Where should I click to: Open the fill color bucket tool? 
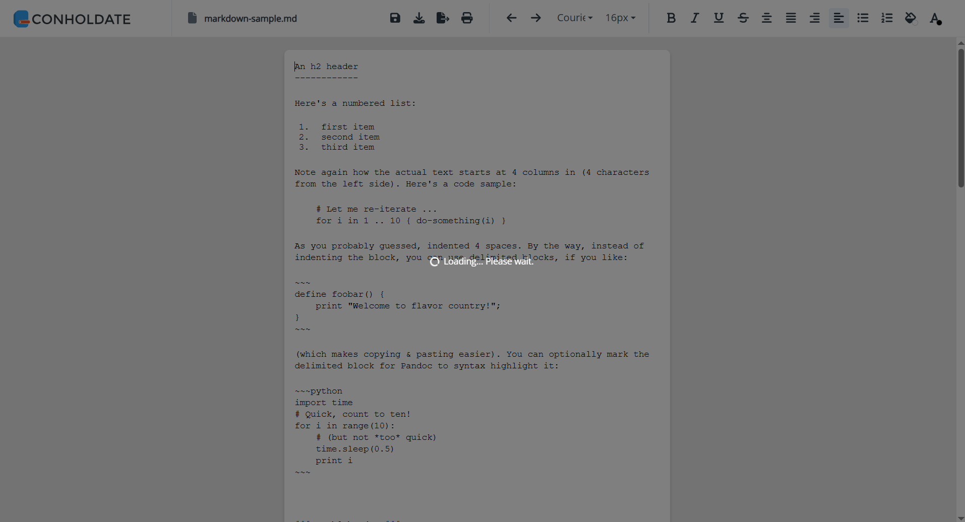pos(911,19)
